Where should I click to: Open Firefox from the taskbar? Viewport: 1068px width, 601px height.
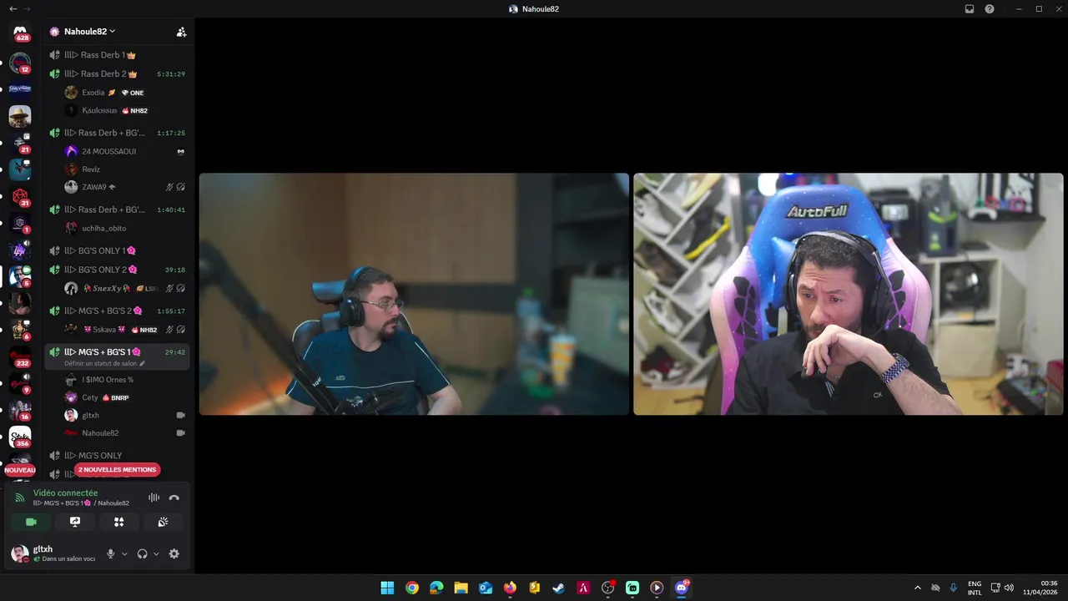(510, 588)
